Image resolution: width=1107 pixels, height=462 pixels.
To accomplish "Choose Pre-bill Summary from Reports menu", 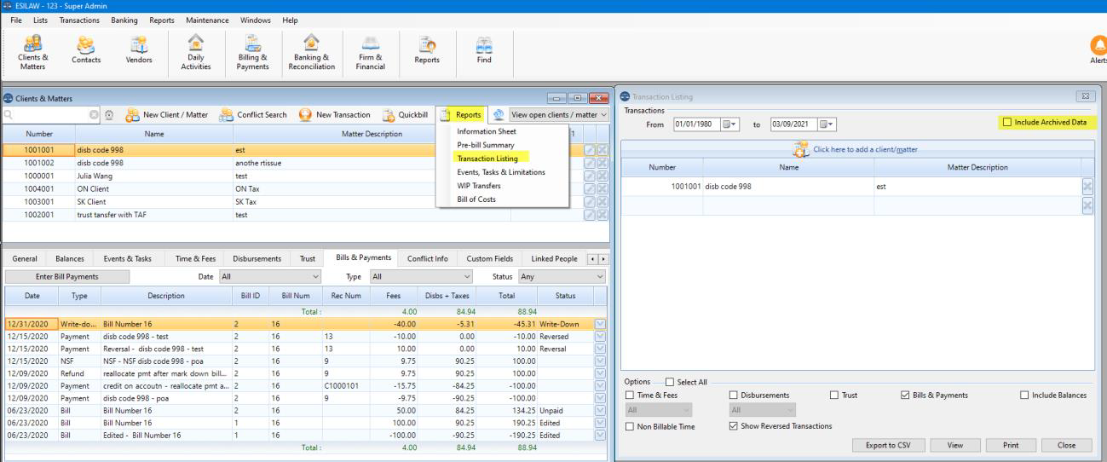I will pyautogui.click(x=485, y=145).
